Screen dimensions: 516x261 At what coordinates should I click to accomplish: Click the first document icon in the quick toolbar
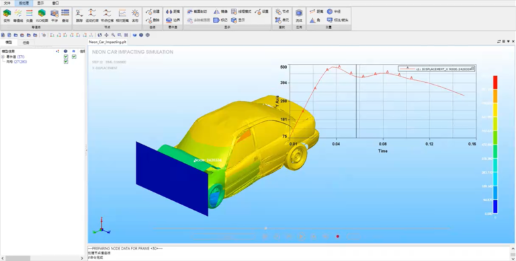tap(3, 35)
